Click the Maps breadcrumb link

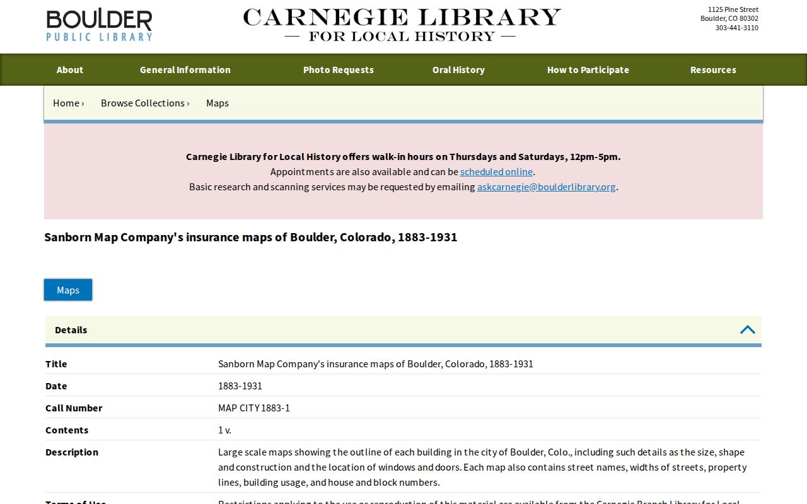click(218, 103)
